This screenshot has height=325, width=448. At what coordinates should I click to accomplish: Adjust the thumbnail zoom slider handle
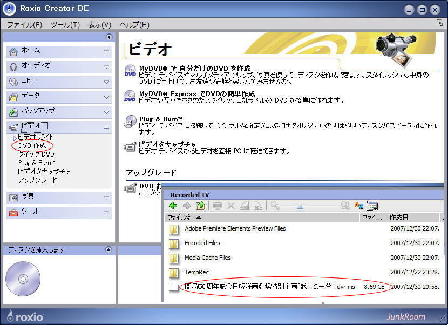tap(300, 207)
